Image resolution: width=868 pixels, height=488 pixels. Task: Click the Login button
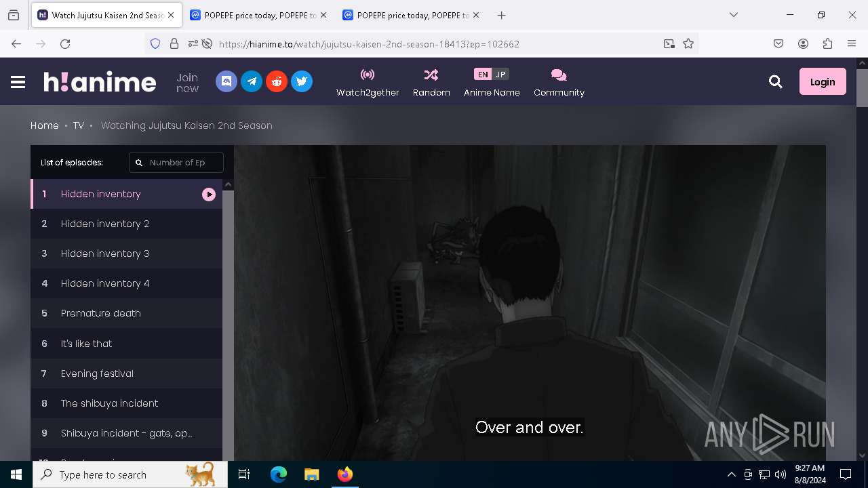coord(823,81)
